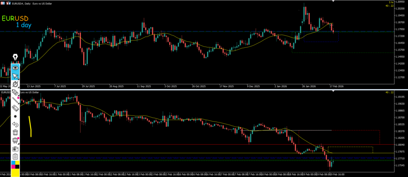
Task: Click the chart grid icon in top-left corner
Action: (x=2, y=3)
